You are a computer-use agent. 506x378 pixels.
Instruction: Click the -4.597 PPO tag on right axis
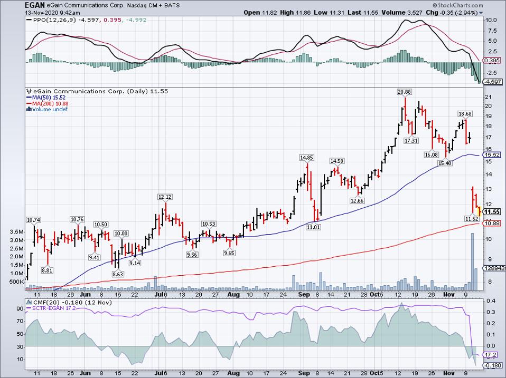pyautogui.click(x=492, y=82)
